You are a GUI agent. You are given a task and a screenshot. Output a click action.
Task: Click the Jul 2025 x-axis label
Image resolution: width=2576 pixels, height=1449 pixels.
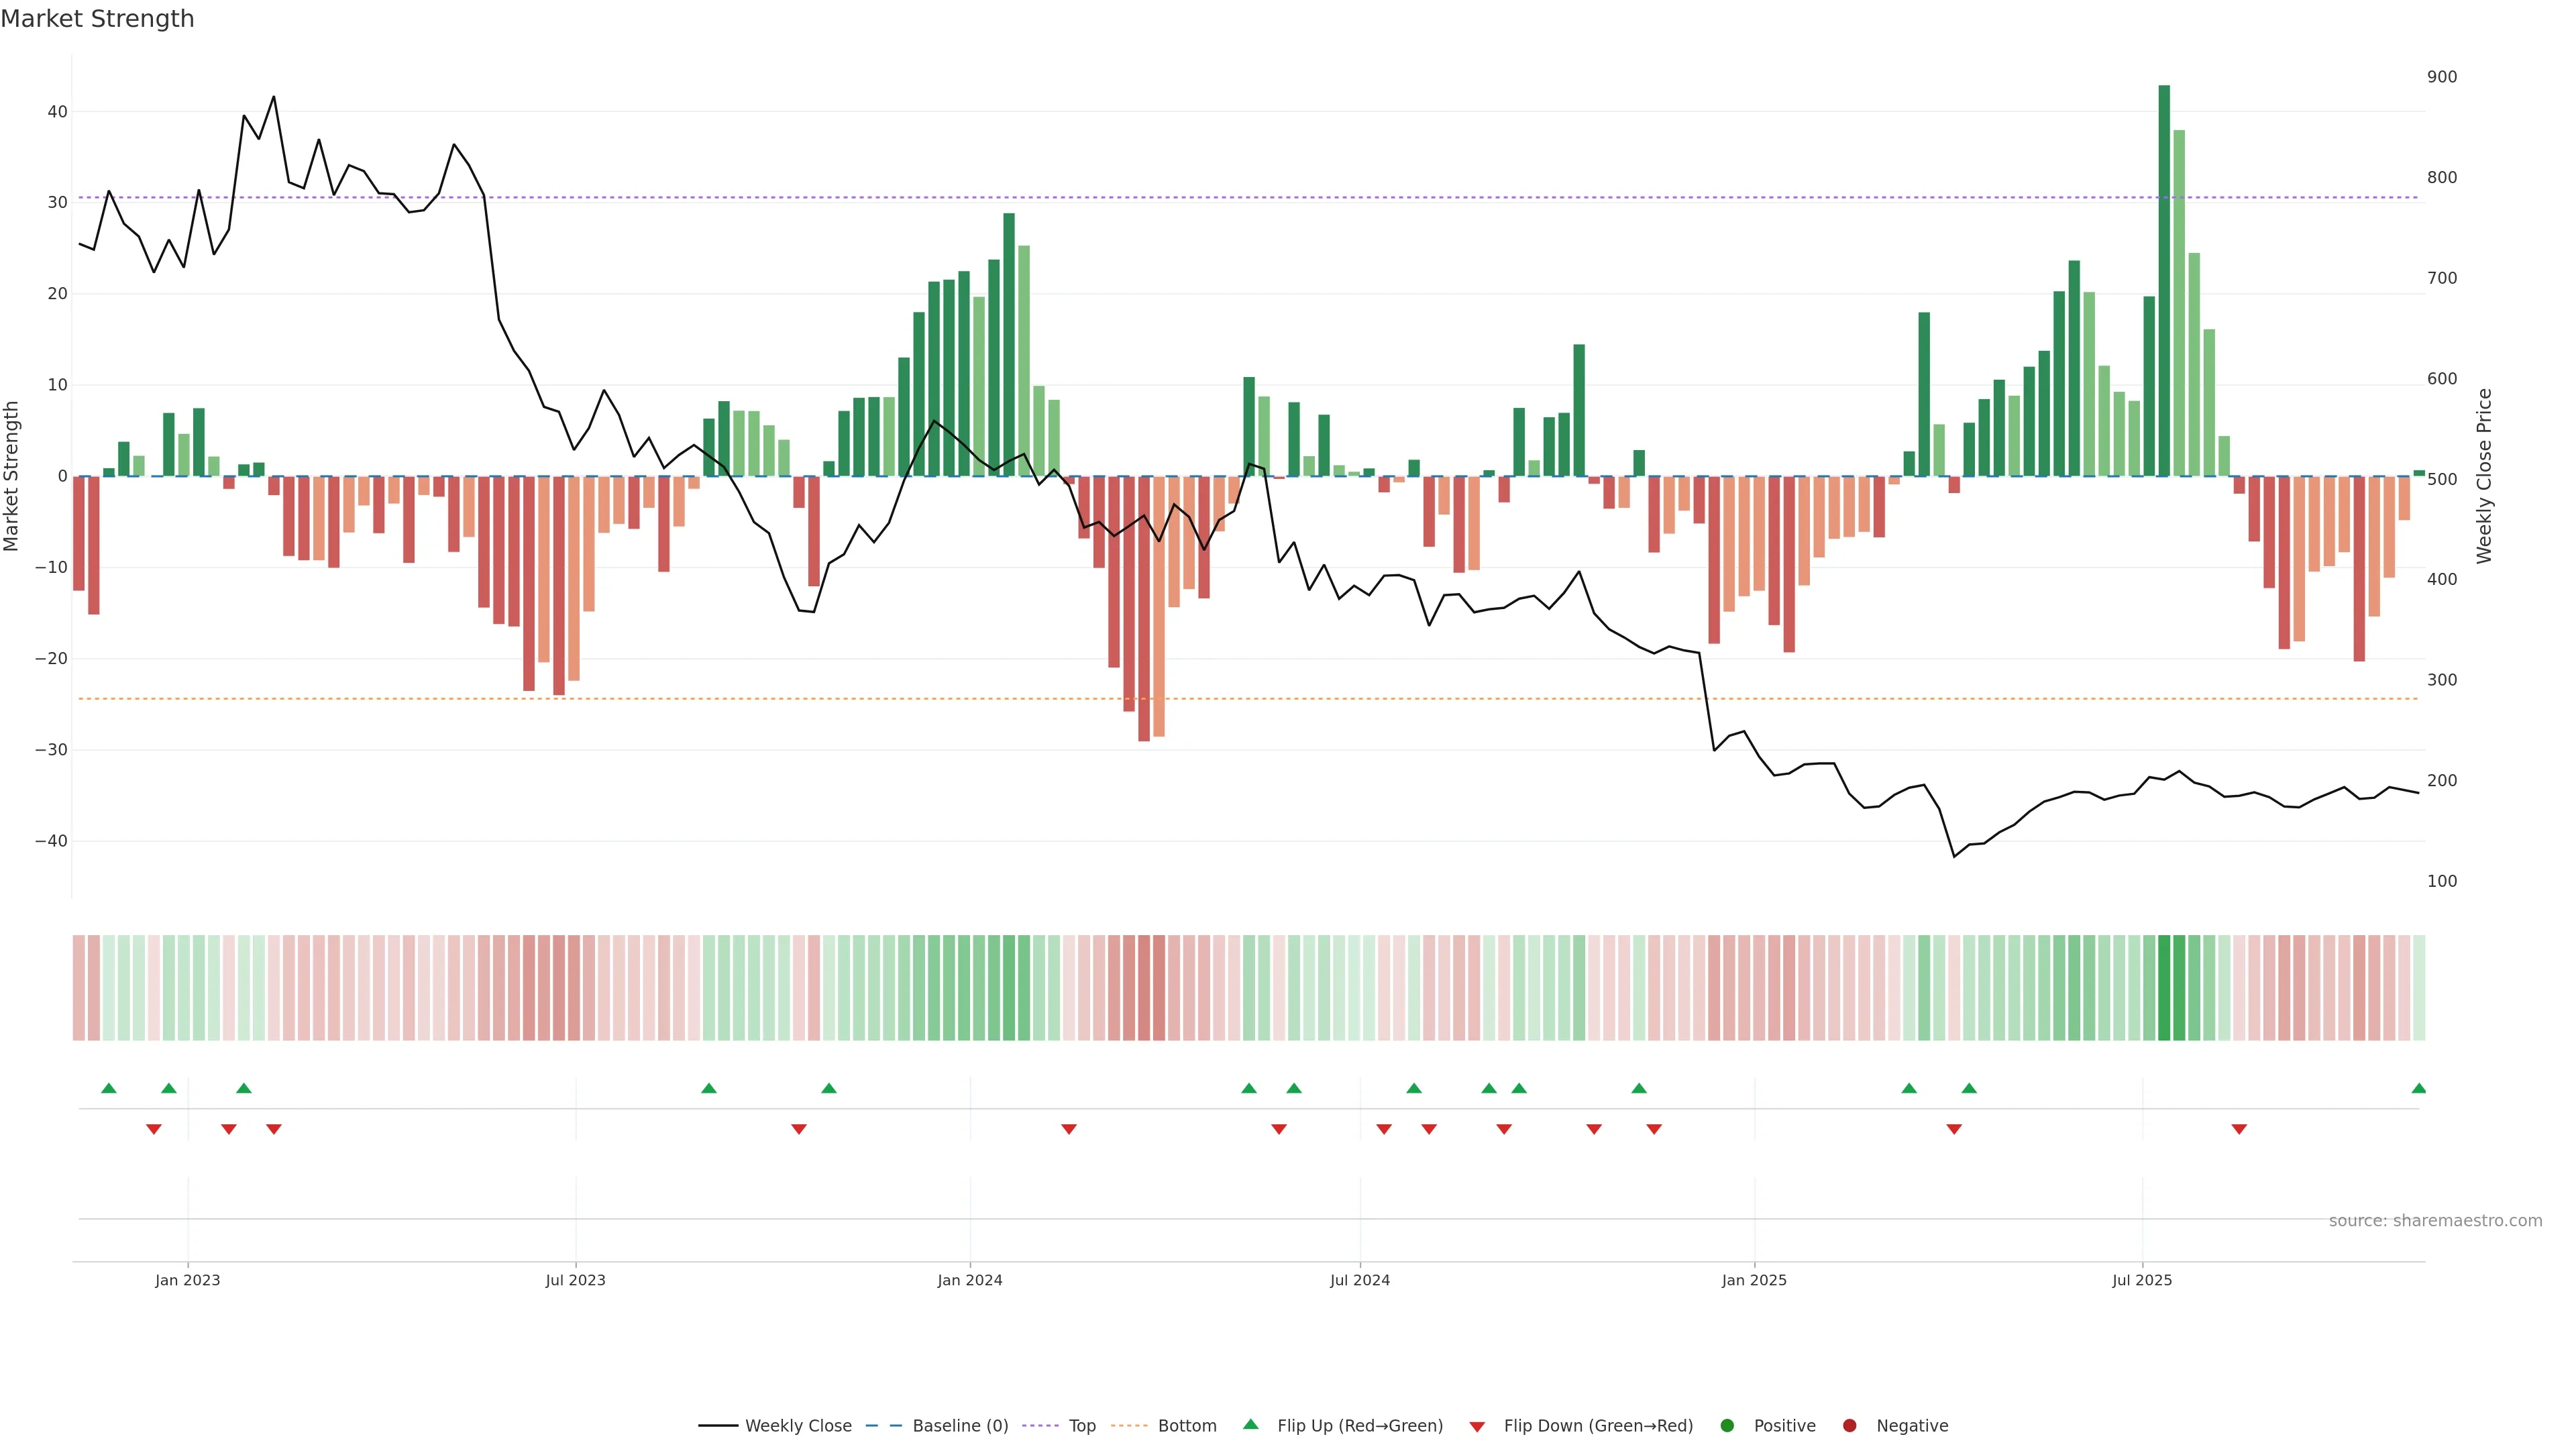tap(2142, 1280)
